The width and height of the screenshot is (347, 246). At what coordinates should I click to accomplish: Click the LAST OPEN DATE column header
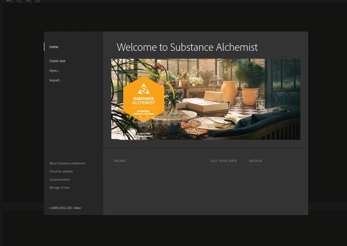pos(223,161)
